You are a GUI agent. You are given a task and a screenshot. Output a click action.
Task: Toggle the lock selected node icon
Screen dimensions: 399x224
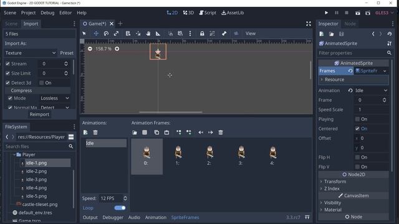(x=202, y=34)
